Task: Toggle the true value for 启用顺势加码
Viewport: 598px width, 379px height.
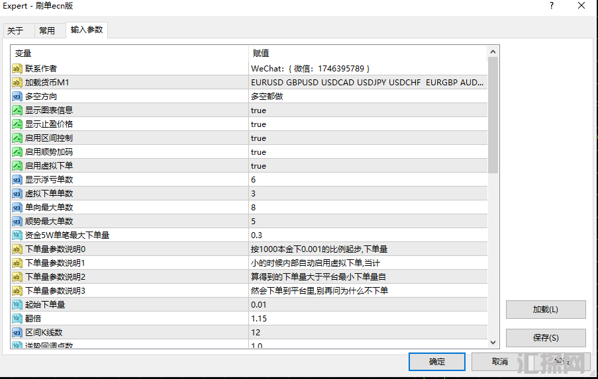Action: [258, 152]
